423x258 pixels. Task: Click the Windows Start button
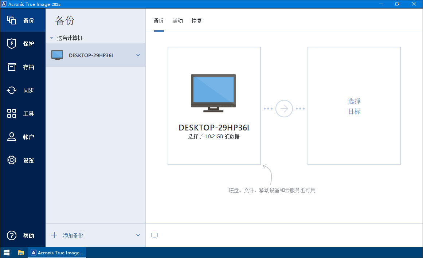[7, 252]
